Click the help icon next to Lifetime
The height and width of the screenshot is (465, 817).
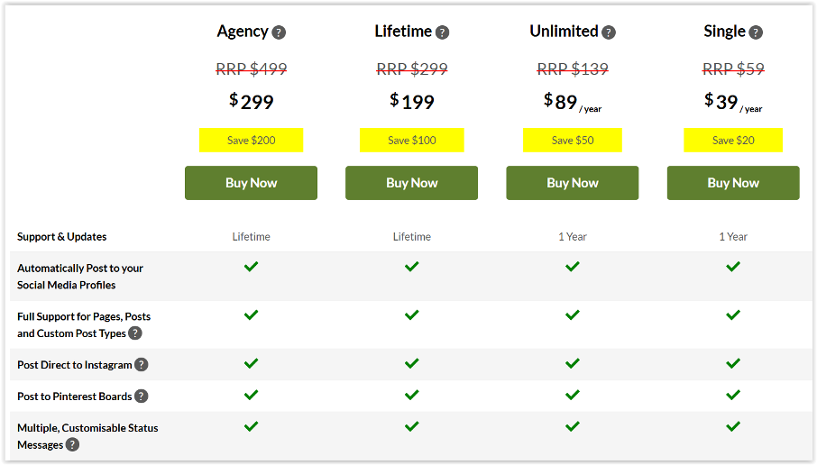[443, 32]
